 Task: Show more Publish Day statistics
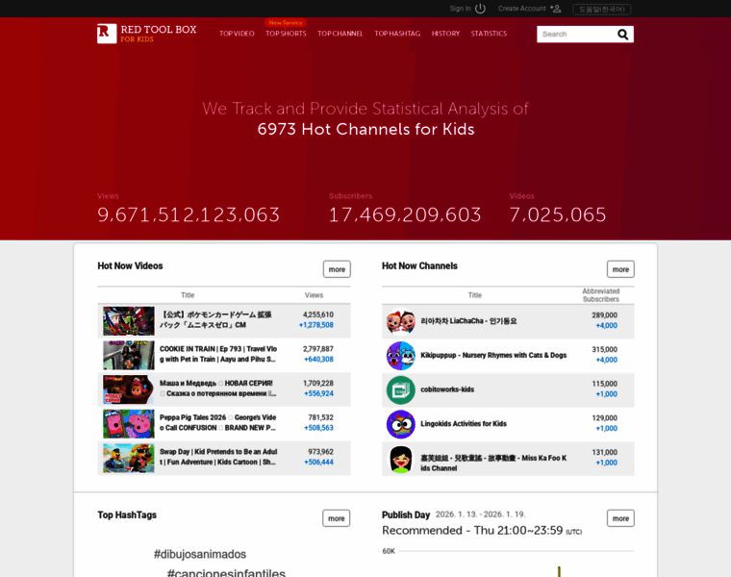[620, 518]
